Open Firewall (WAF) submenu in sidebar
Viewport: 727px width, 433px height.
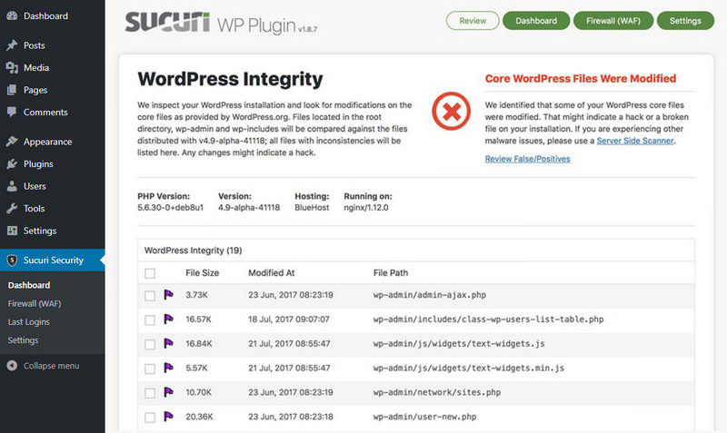tap(35, 304)
